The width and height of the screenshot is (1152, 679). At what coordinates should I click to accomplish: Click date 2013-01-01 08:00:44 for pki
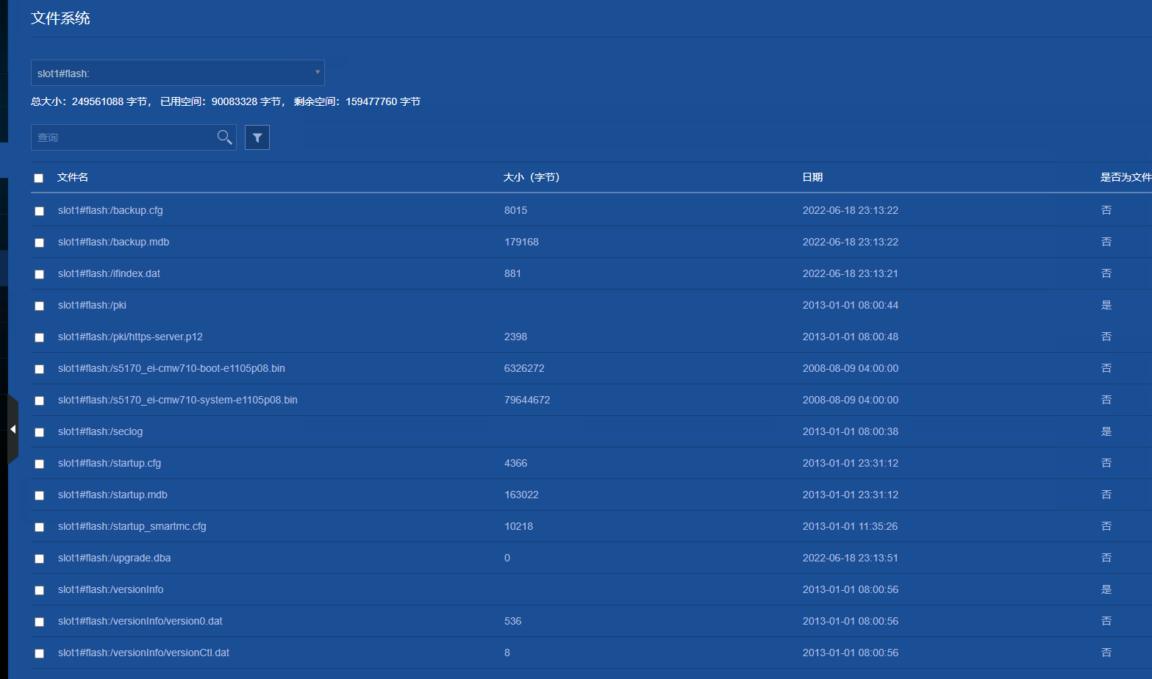pyautogui.click(x=851, y=305)
